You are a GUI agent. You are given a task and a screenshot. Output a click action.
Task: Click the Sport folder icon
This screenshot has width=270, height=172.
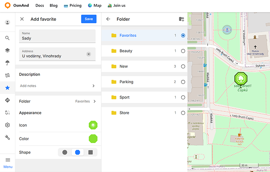pos(114,97)
